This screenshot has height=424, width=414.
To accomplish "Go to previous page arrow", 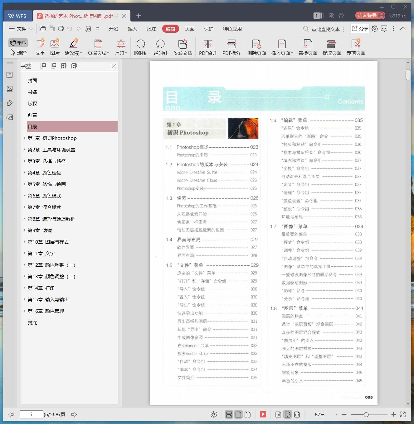I will click(11, 414).
